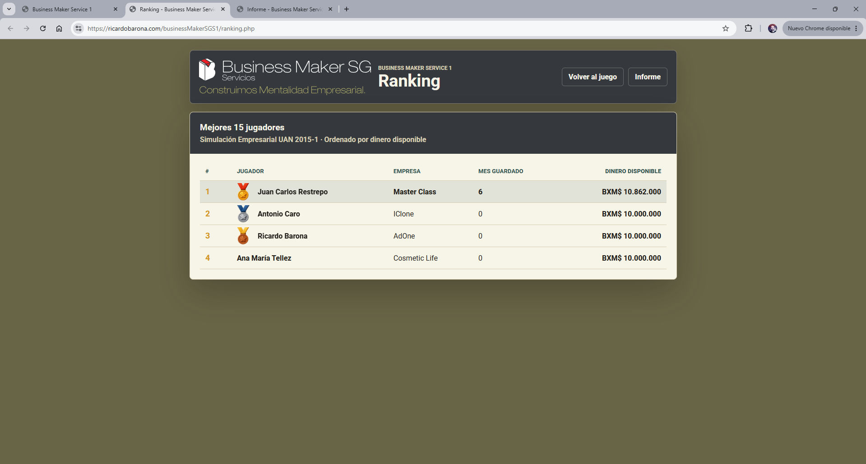Image resolution: width=866 pixels, height=464 pixels.
Task: Select player name Ricardo Barona
Action: coord(282,236)
